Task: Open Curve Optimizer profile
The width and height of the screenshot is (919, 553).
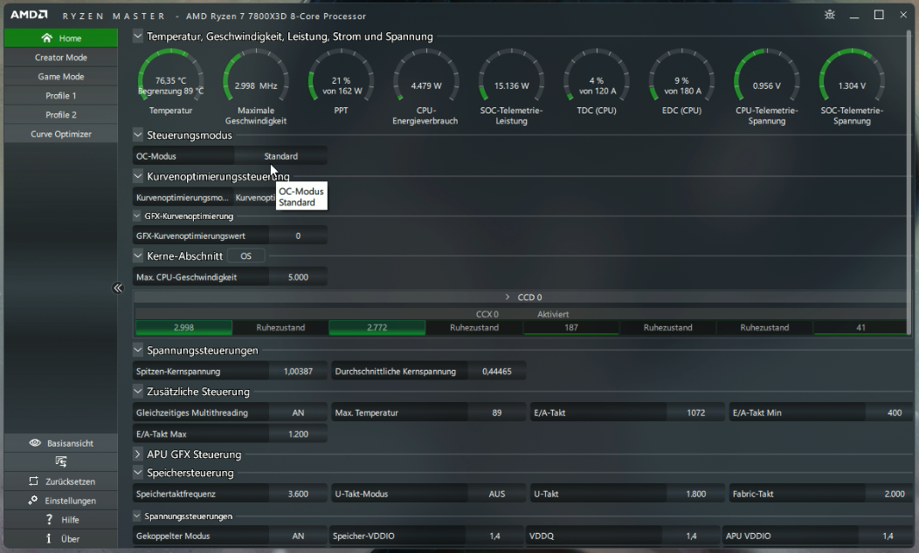Action: pyautogui.click(x=61, y=134)
